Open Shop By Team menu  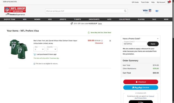point(10,19)
